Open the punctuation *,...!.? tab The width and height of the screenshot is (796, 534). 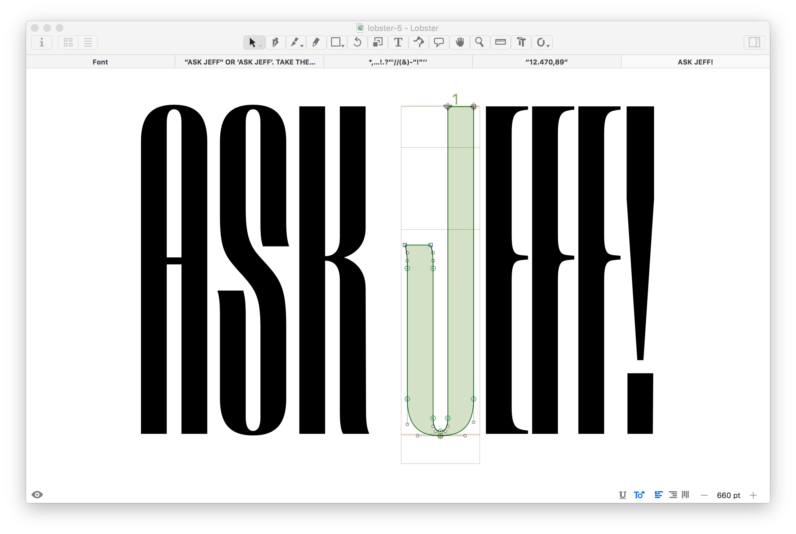point(398,62)
